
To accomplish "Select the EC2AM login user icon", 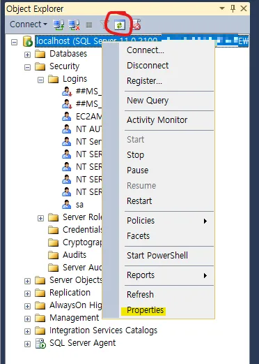I will coord(67,117).
